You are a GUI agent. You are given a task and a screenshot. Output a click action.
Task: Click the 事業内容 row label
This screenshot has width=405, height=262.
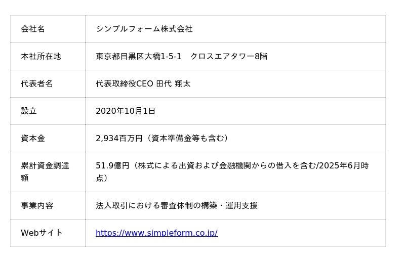point(37,206)
